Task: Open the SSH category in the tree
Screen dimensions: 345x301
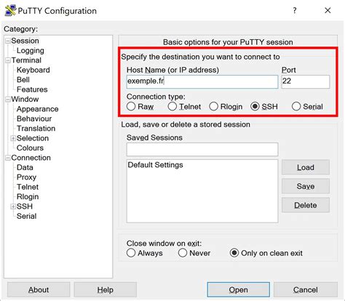Action: tap(25, 206)
